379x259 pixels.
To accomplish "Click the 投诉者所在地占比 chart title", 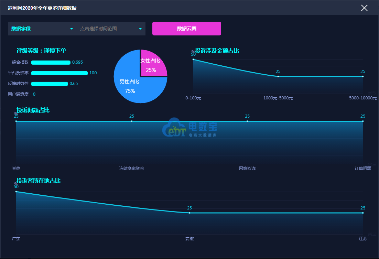I will pyautogui.click(x=39, y=181).
